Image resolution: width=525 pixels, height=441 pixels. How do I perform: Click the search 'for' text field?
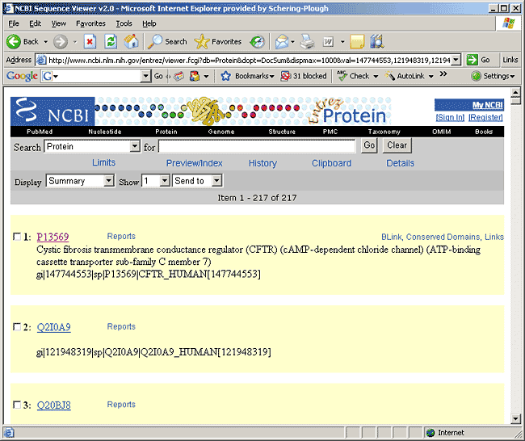[257, 146]
